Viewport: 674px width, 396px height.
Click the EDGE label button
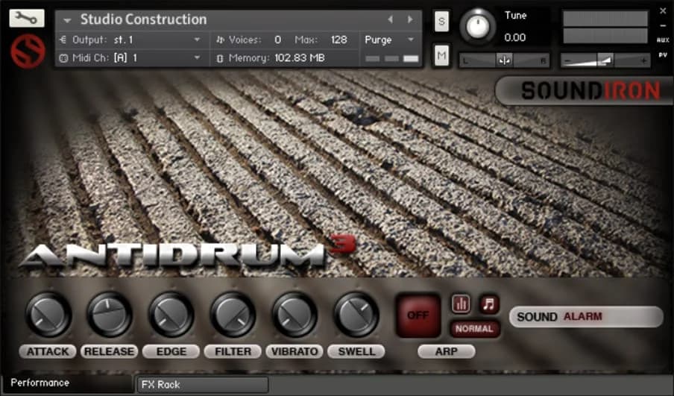171,352
